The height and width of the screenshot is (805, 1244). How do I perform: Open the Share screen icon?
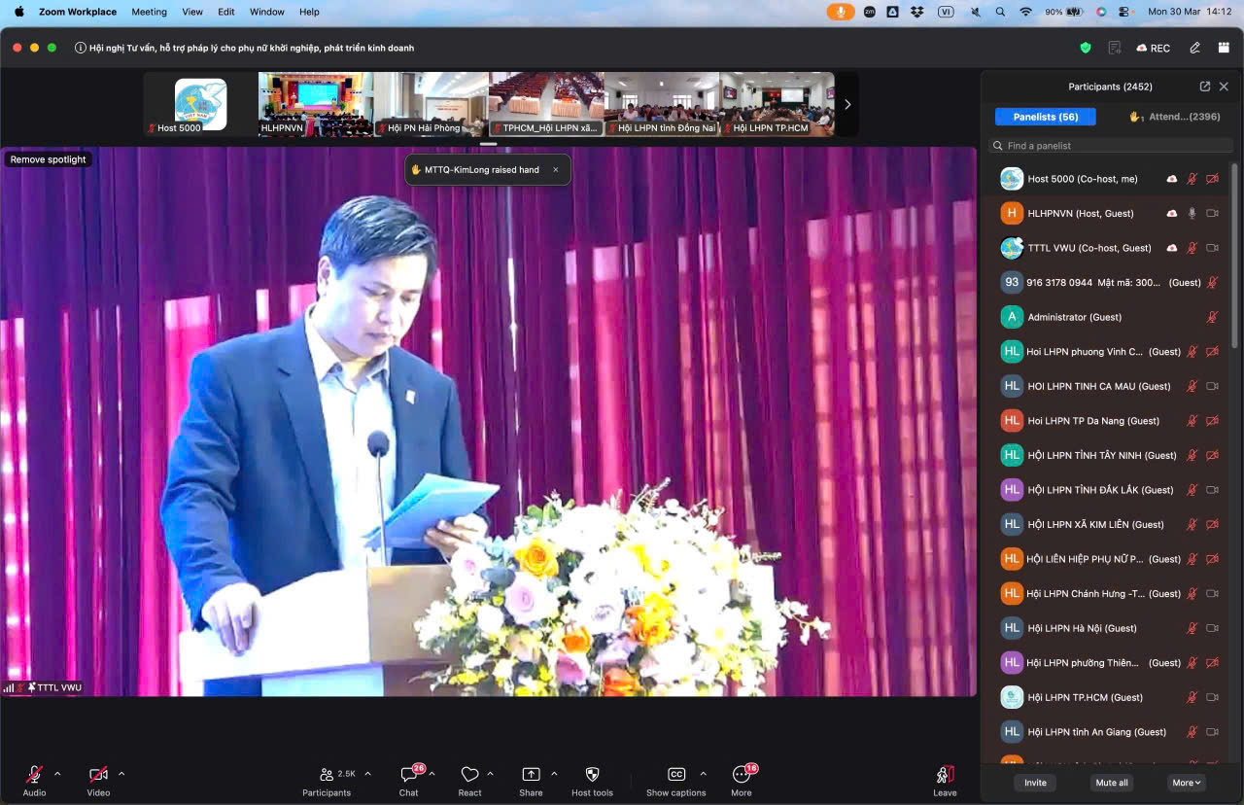coord(531,775)
